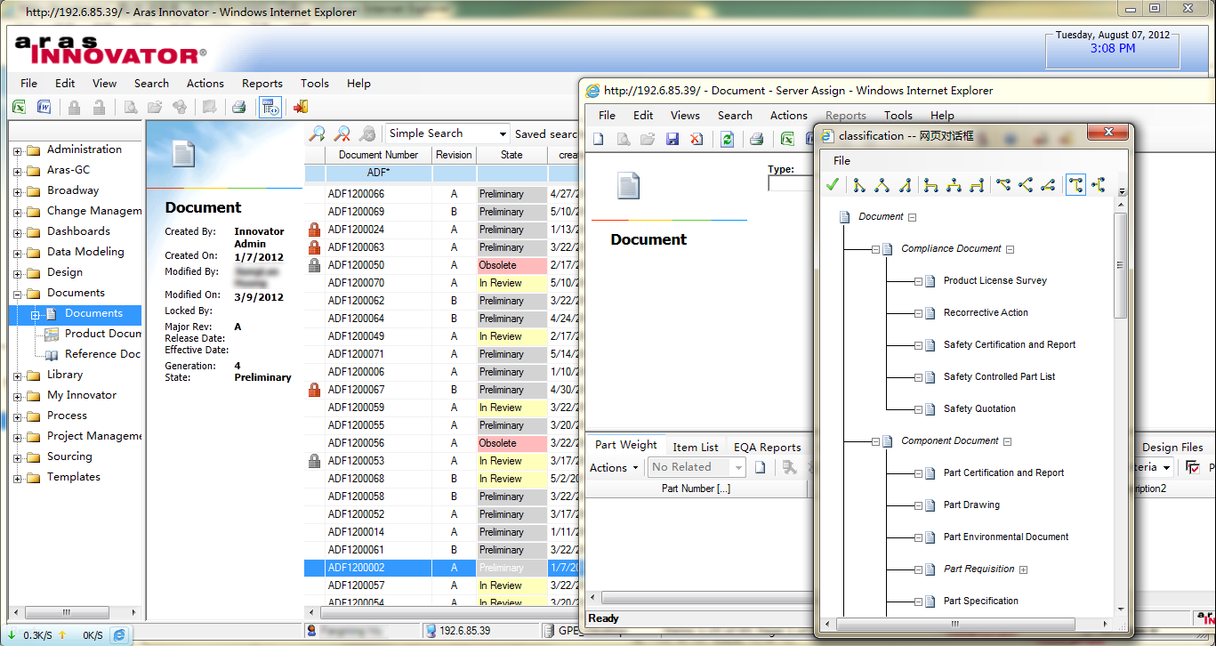The image size is (1216, 646).
Task: Open the Views menu in Document window
Action: [x=685, y=116]
